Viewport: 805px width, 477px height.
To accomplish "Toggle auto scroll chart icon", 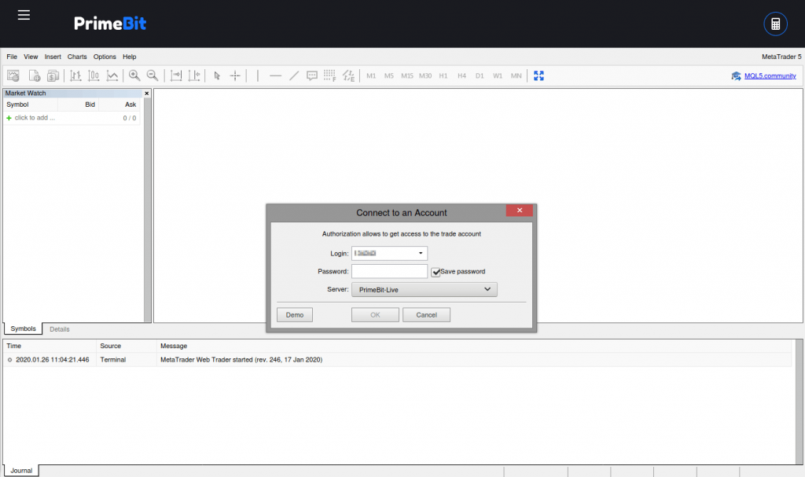I will [176, 76].
